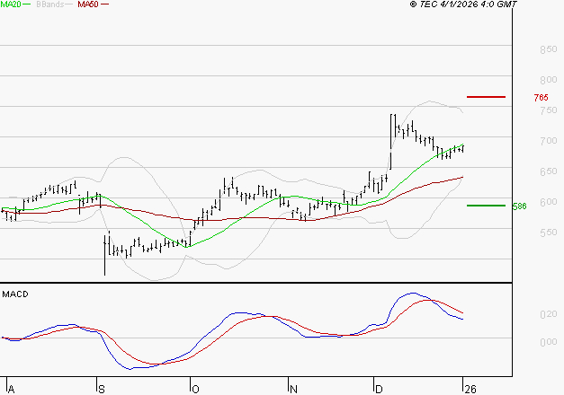
Task: Click the TEC 4/1/2026 timestamp text
Action: pyautogui.click(x=463, y=4)
